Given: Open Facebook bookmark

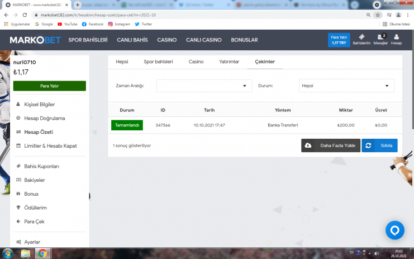Looking at the screenshot, I should [x=93, y=24].
